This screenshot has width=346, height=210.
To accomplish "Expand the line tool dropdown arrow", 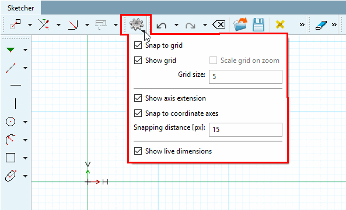I will pos(25,68).
